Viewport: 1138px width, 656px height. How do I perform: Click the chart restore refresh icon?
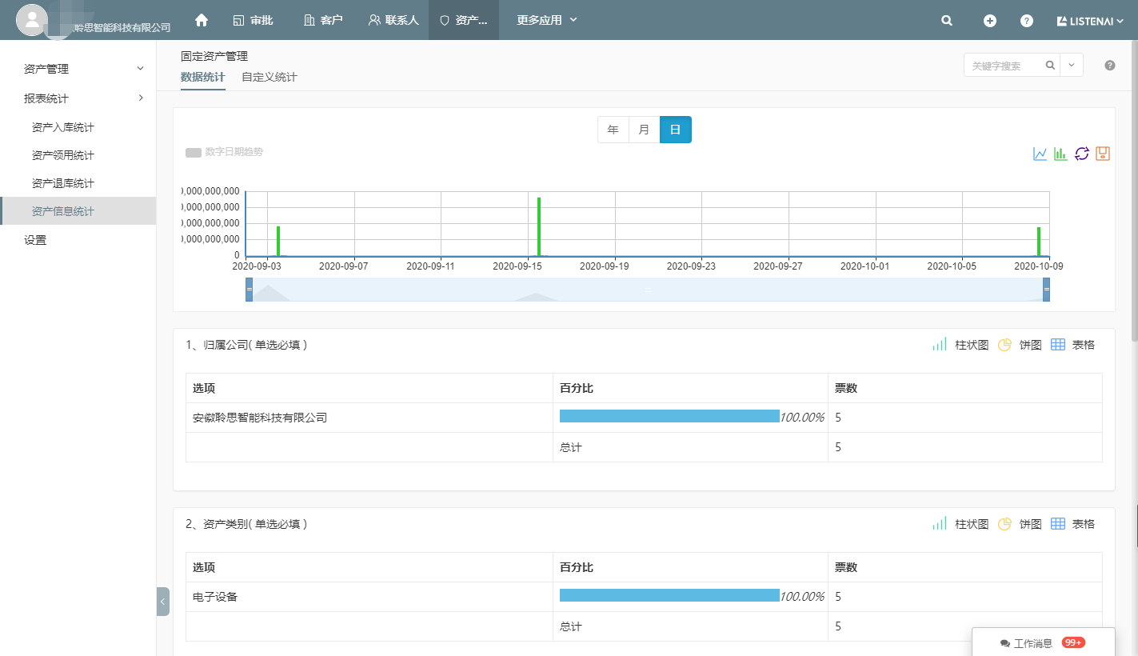coord(1082,154)
